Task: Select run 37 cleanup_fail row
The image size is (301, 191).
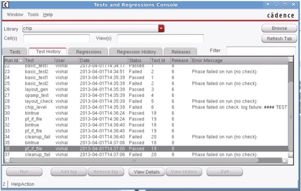Action: coord(146,154)
